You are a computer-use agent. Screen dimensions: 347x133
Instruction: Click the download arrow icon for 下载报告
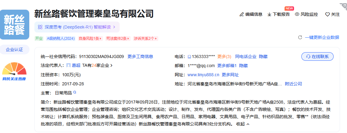click(269, 14)
